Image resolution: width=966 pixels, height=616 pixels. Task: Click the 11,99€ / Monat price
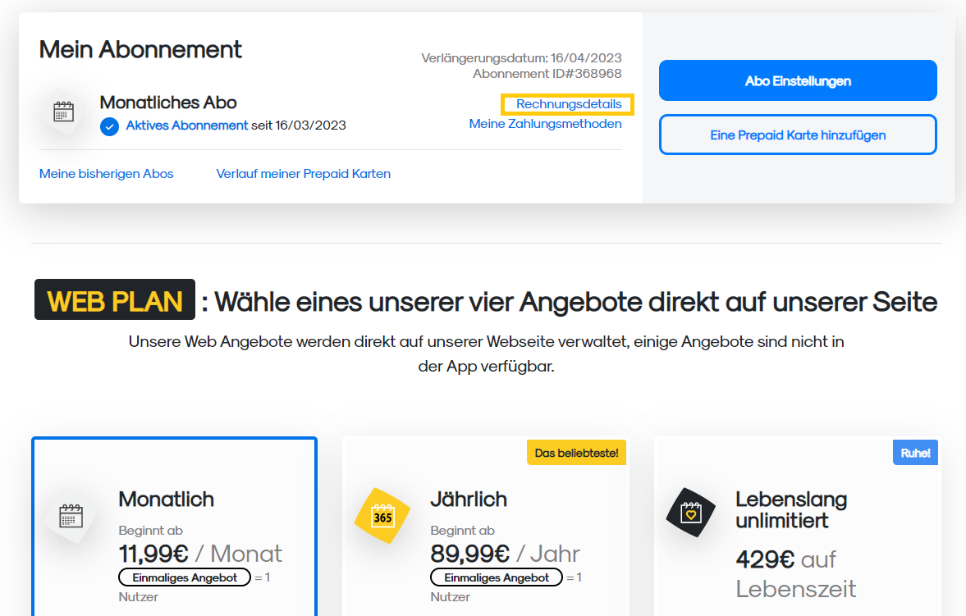click(x=200, y=554)
